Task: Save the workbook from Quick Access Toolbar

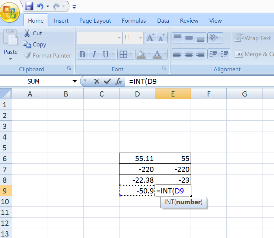Action: [x=29, y=6]
